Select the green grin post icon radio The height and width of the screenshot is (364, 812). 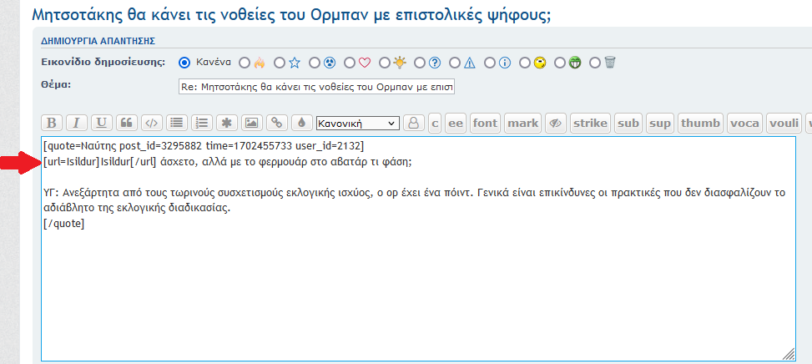click(x=560, y=63)
